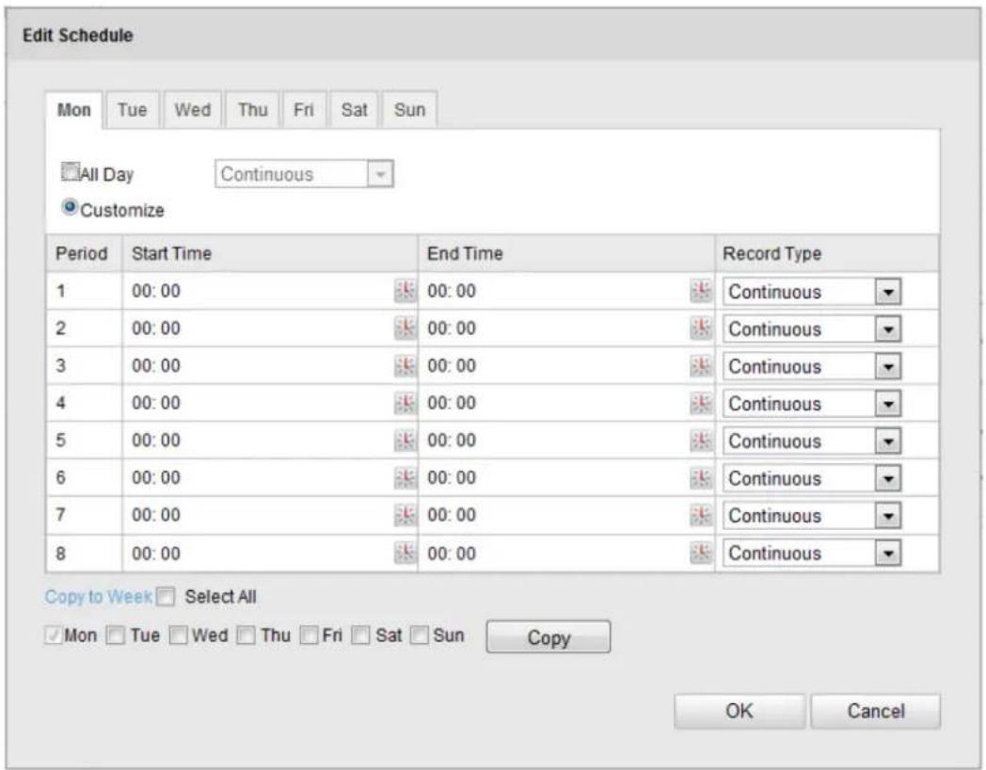Cancel the schedule edit
Screen dimensions: 986x770
tap(876, 711)
